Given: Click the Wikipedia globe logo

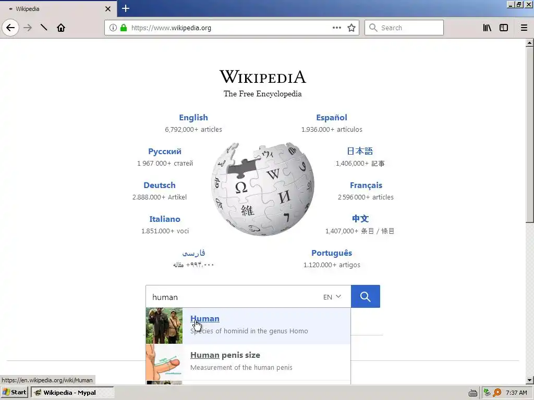Looking at the screenshot, I should tap(263, 189).
